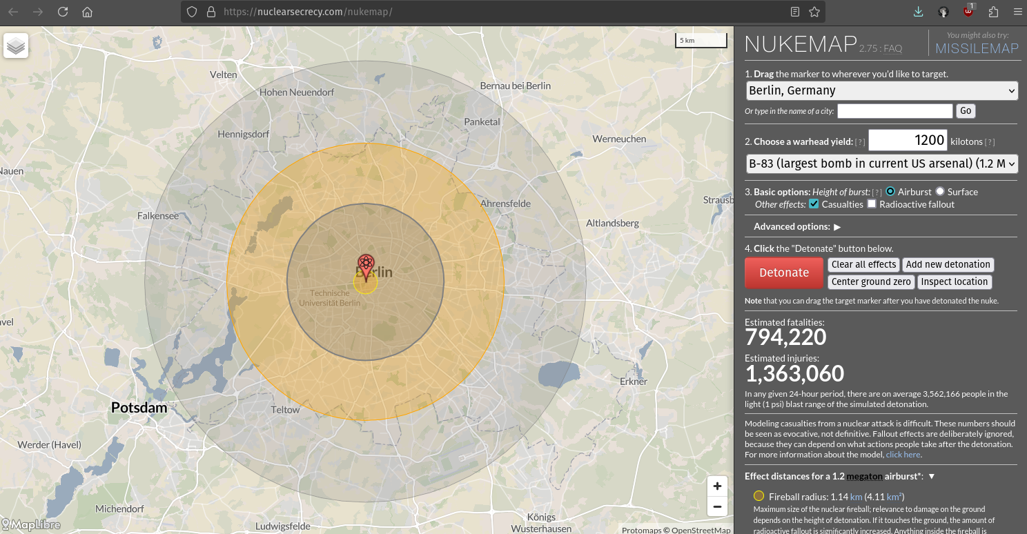Open the Berlin, Germany city preset dropdown
The height and width of the screenshot is (534, 1027).
coord(882,90)
